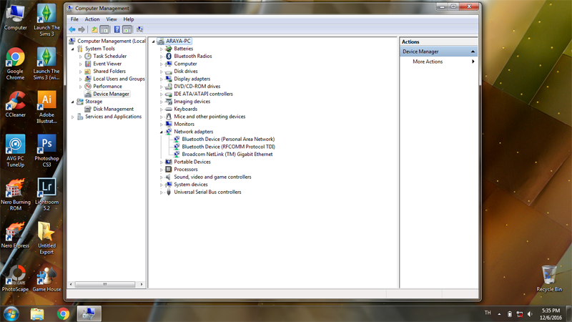Click the DVD/CD-ROM drives icon
The height and width of the screenshot is (322, 572).
click(x=169, y=87)
